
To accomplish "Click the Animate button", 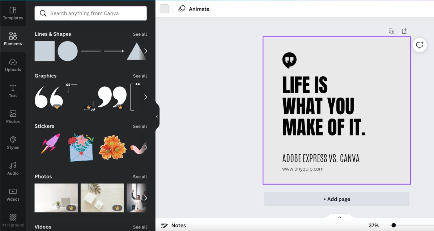I will point(194,9).
